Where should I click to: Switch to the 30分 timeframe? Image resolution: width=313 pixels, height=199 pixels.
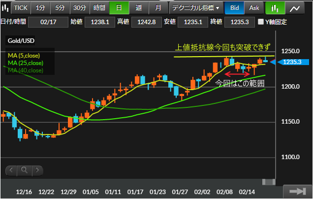79,8
